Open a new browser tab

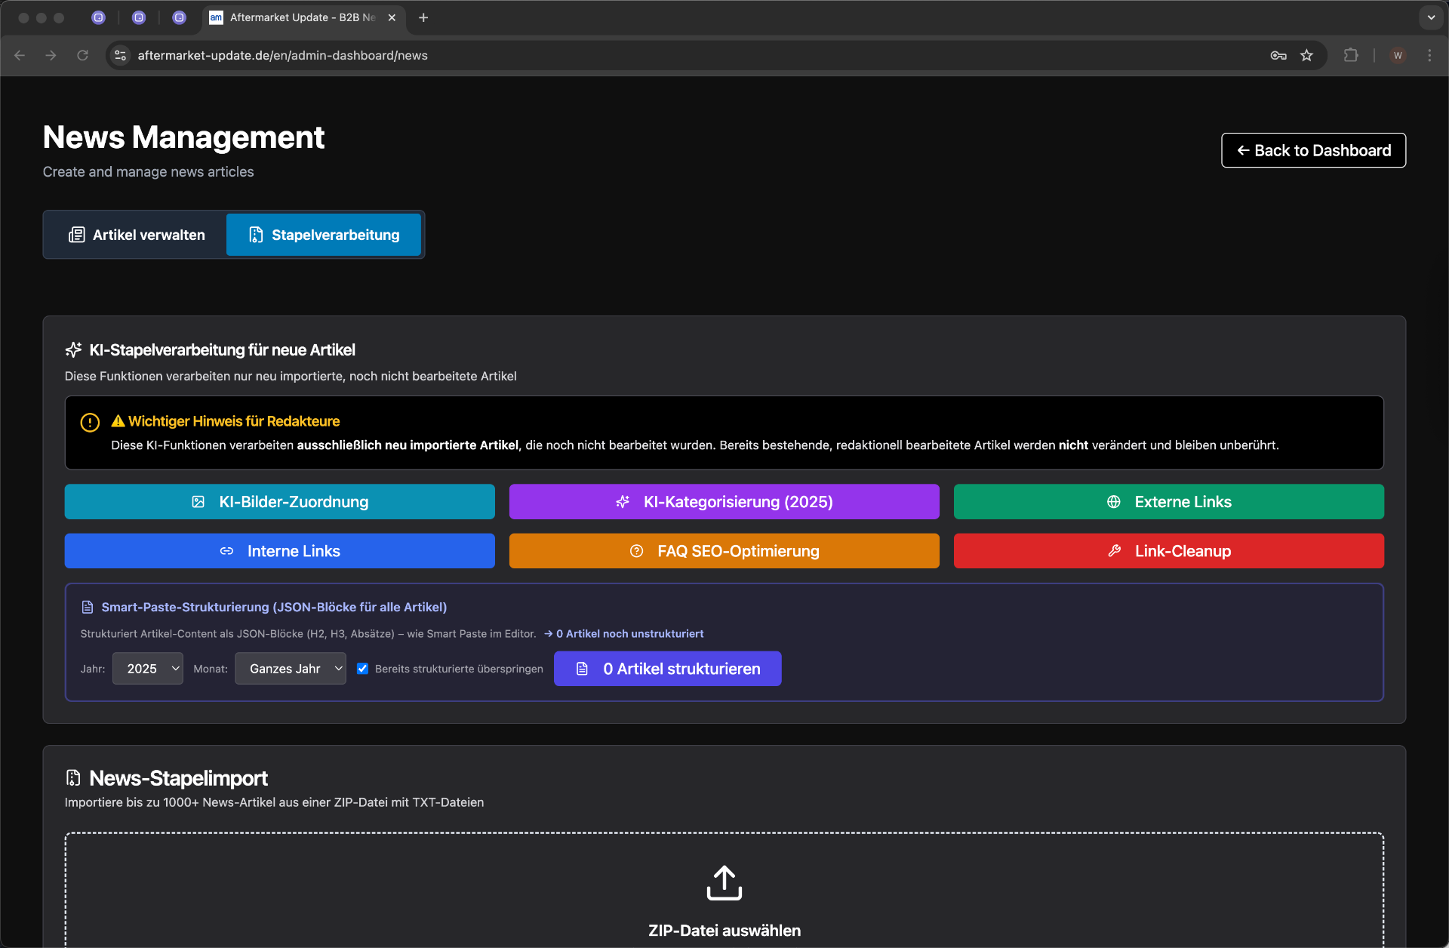(423, 17)
